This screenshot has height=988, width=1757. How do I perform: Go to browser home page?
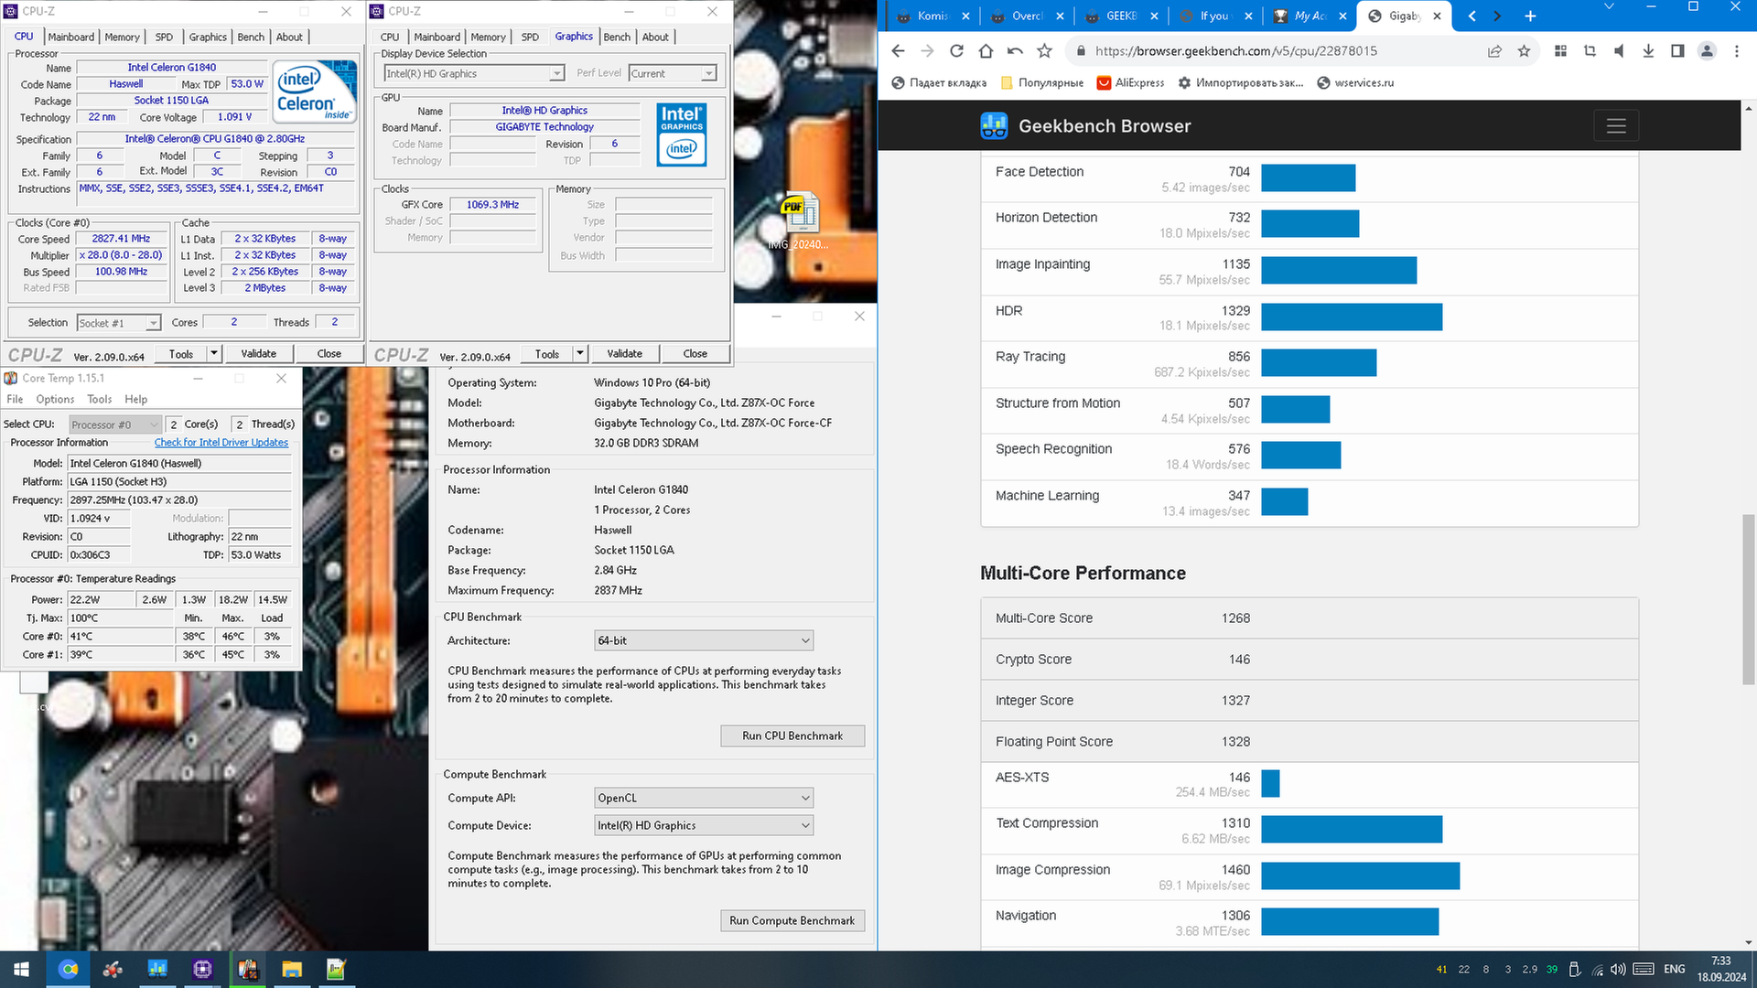pyautogui.click(x=986, y=51)
